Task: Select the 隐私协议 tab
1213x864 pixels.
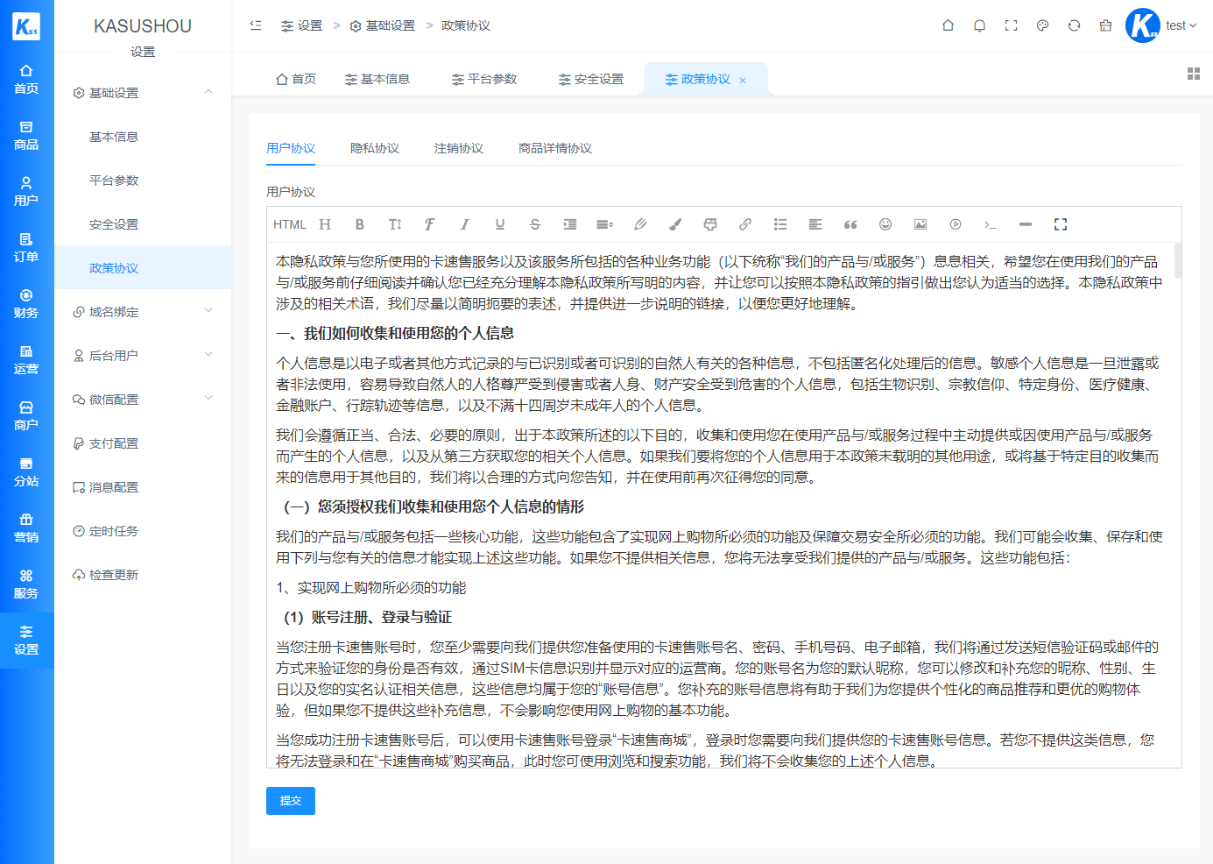Action: pos(375,148)
